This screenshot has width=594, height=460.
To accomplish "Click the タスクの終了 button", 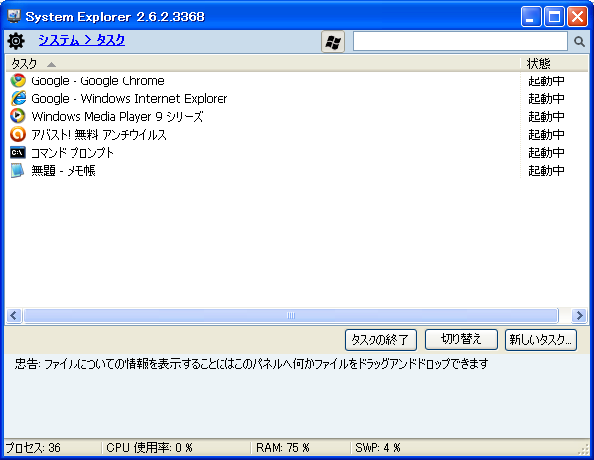I will 380,340.
